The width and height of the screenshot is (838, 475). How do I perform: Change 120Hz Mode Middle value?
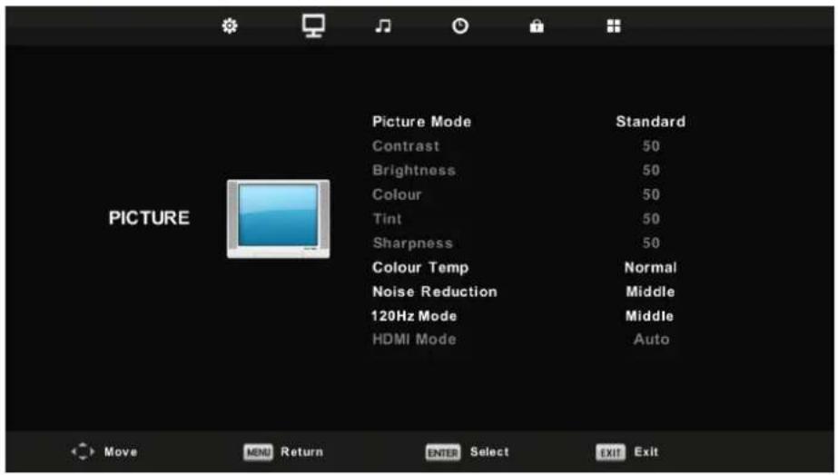[x=649, y=315]
